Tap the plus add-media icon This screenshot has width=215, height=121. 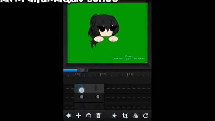point(78,116)
